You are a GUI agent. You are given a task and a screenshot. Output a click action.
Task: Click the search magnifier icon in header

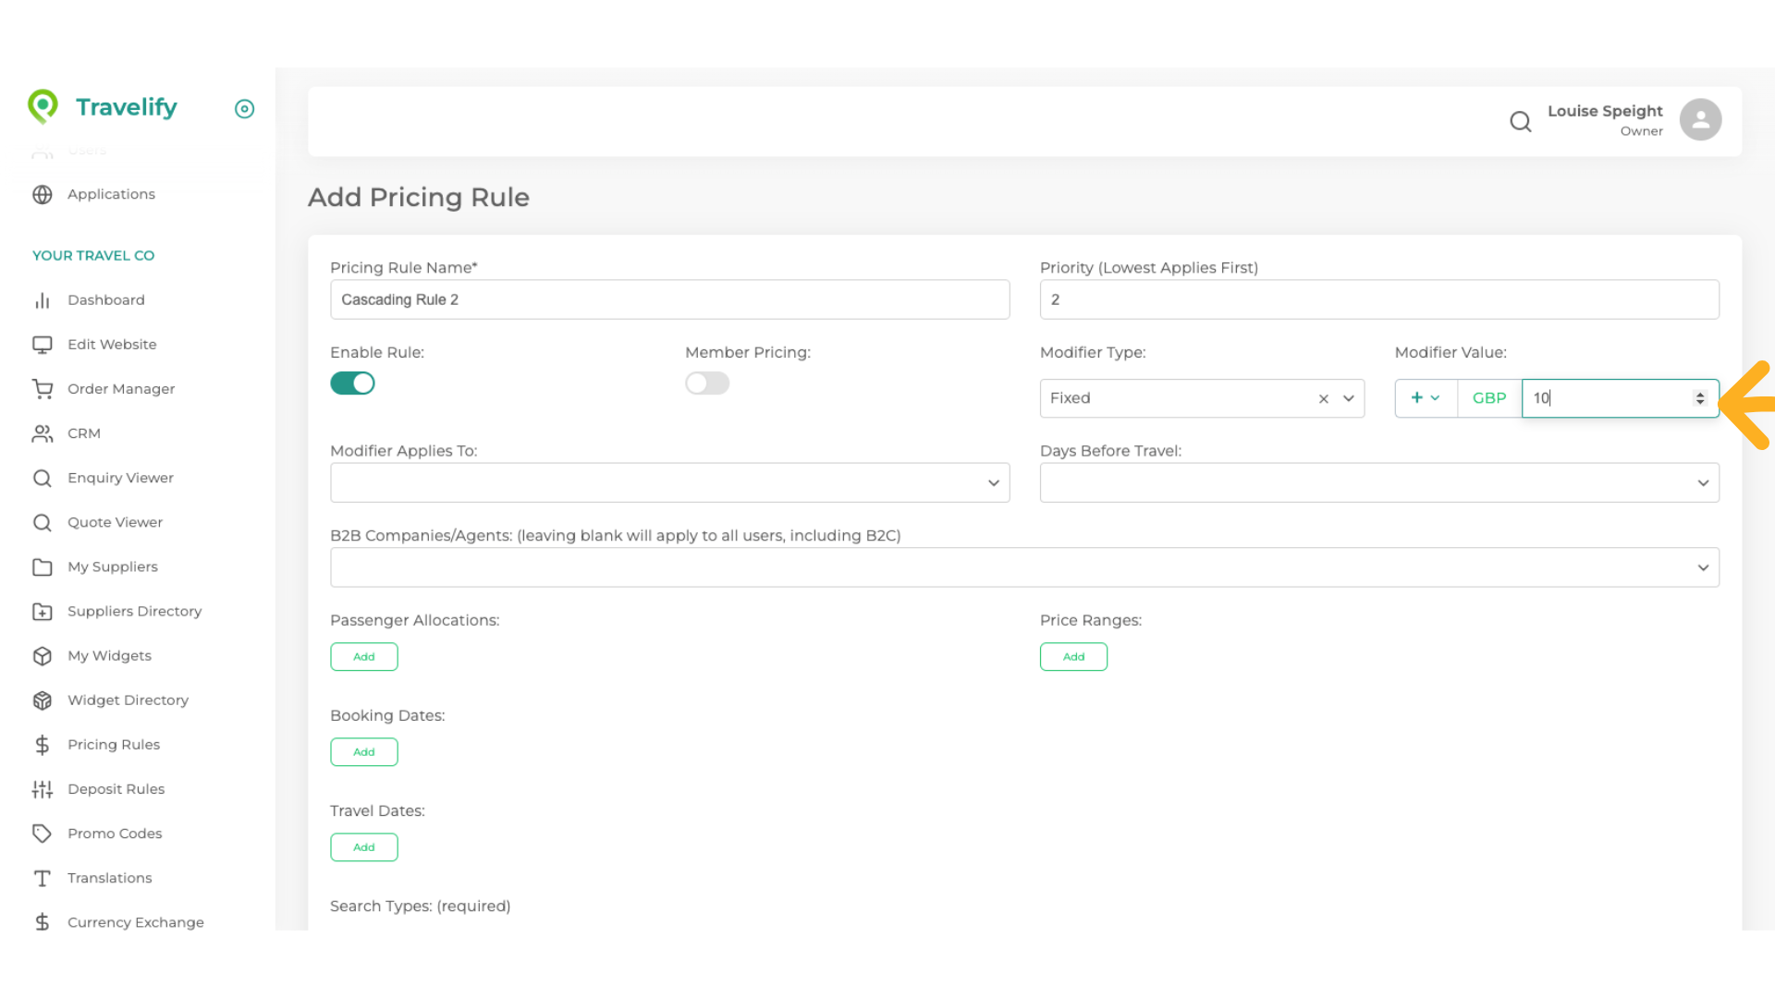coord(1520,121)
